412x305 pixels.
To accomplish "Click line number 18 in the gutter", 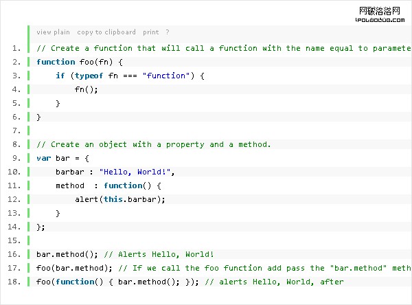I will (14, 282).
